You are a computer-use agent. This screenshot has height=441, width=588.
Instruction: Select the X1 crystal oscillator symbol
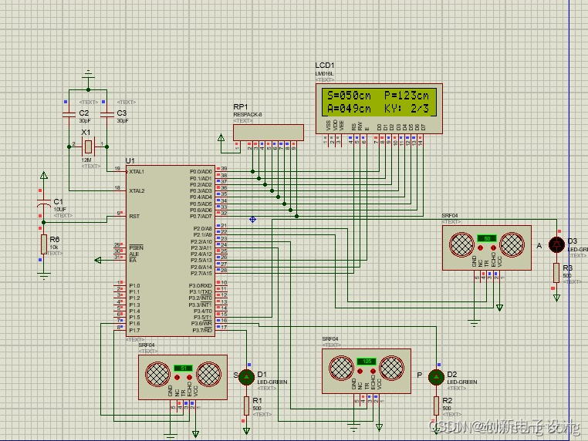[88, 147]
